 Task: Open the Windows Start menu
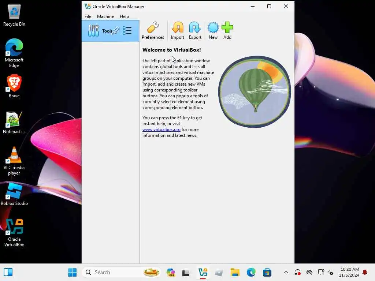72,272
